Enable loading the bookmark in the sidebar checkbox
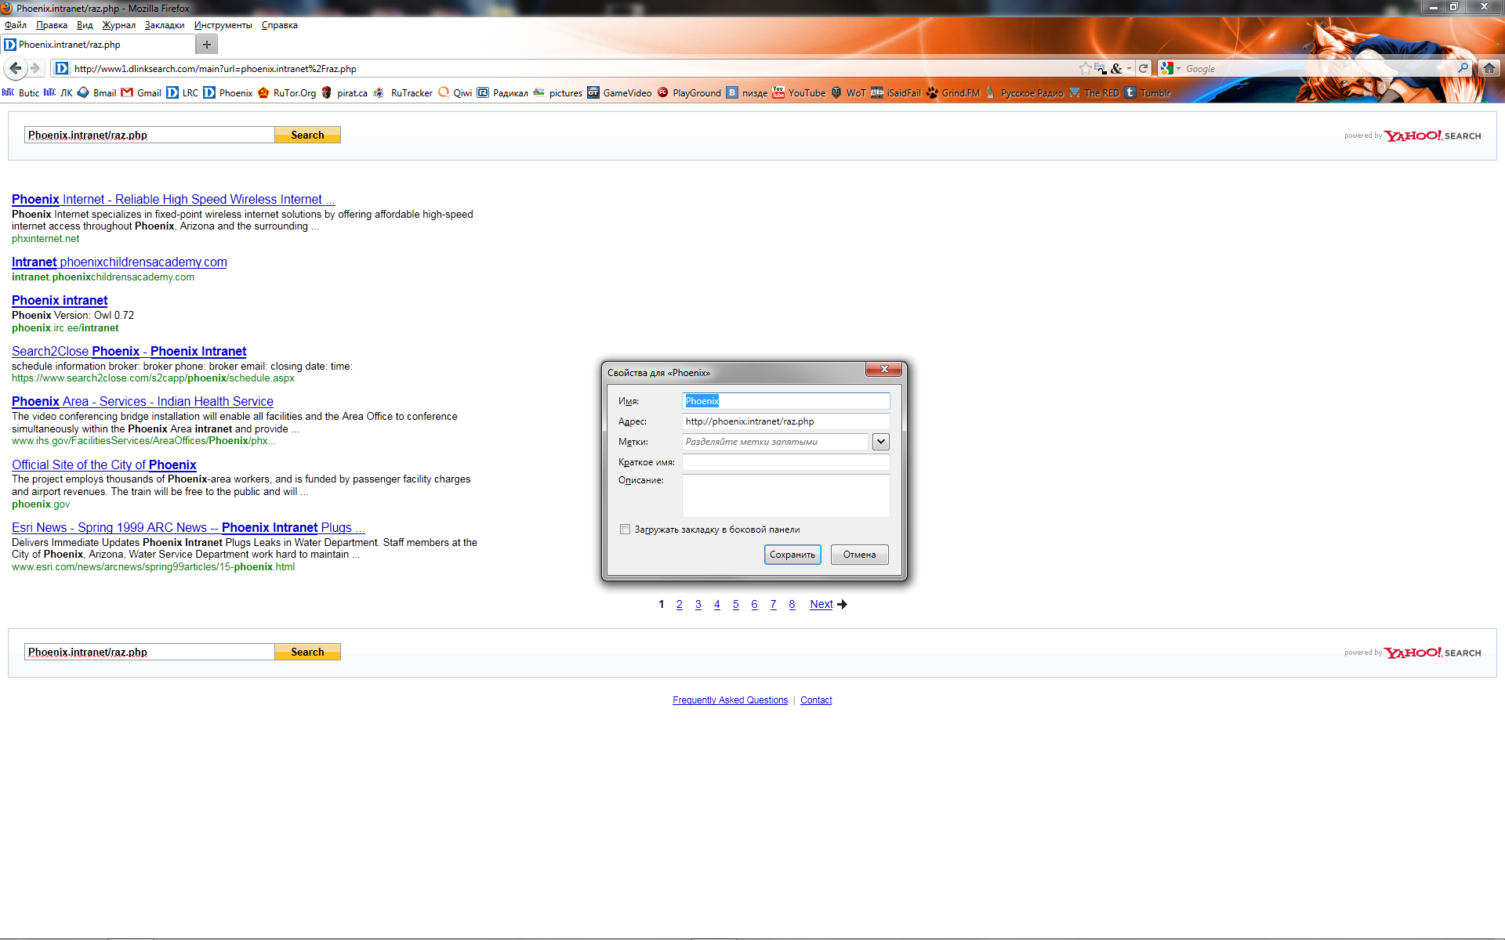The image size is (1505, 940). [625, 530]
